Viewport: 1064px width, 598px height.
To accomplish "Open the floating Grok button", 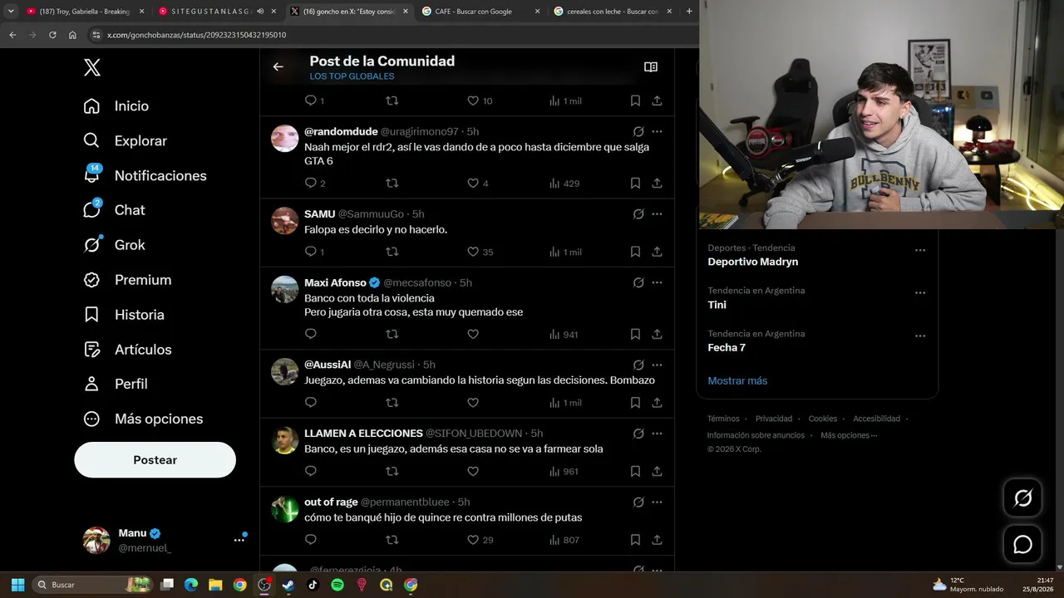I will (1022, 498).
